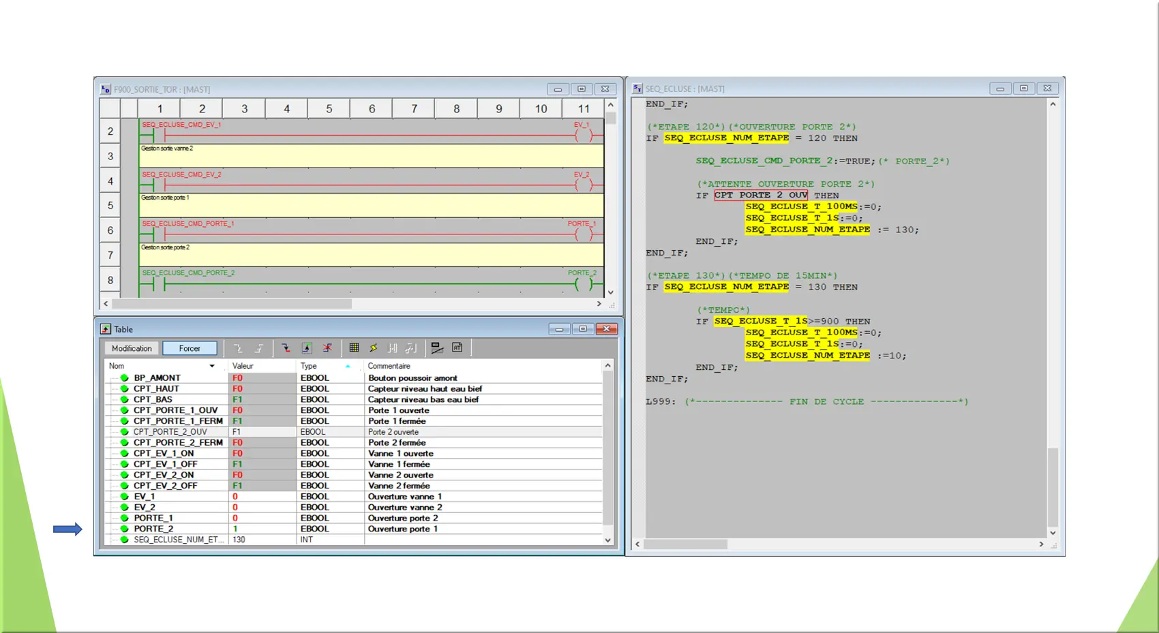
Task: Click the PORTE_2 coil in ladder
Action: coord(584,283)
